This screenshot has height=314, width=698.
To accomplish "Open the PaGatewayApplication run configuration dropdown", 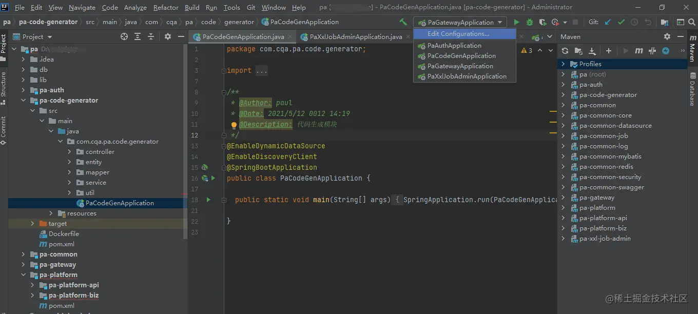I will (461, 22).
